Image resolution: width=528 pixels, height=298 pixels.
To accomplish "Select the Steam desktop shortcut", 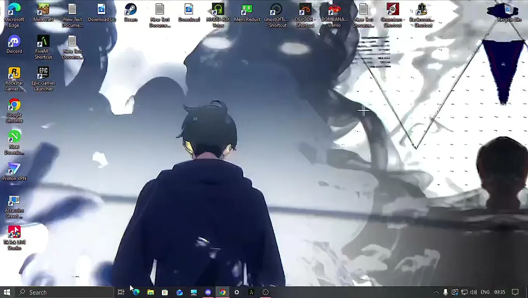I will point(130,12).
